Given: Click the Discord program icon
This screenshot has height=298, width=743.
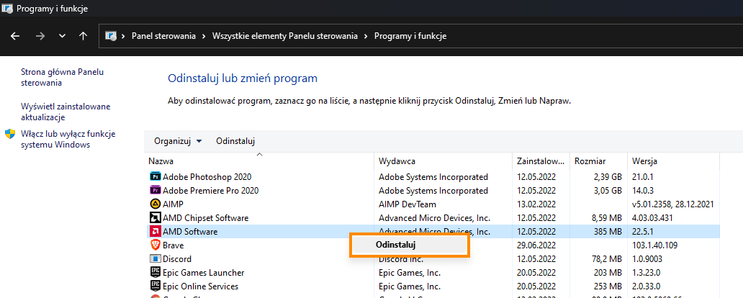Looking at the screenshot, I should pyautogui.click(x=155, y=259).
